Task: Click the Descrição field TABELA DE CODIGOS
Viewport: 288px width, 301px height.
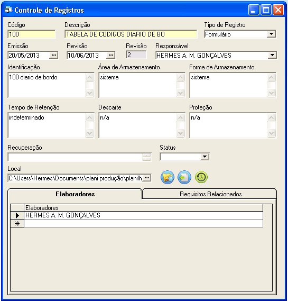Action: tap(131, 34)
